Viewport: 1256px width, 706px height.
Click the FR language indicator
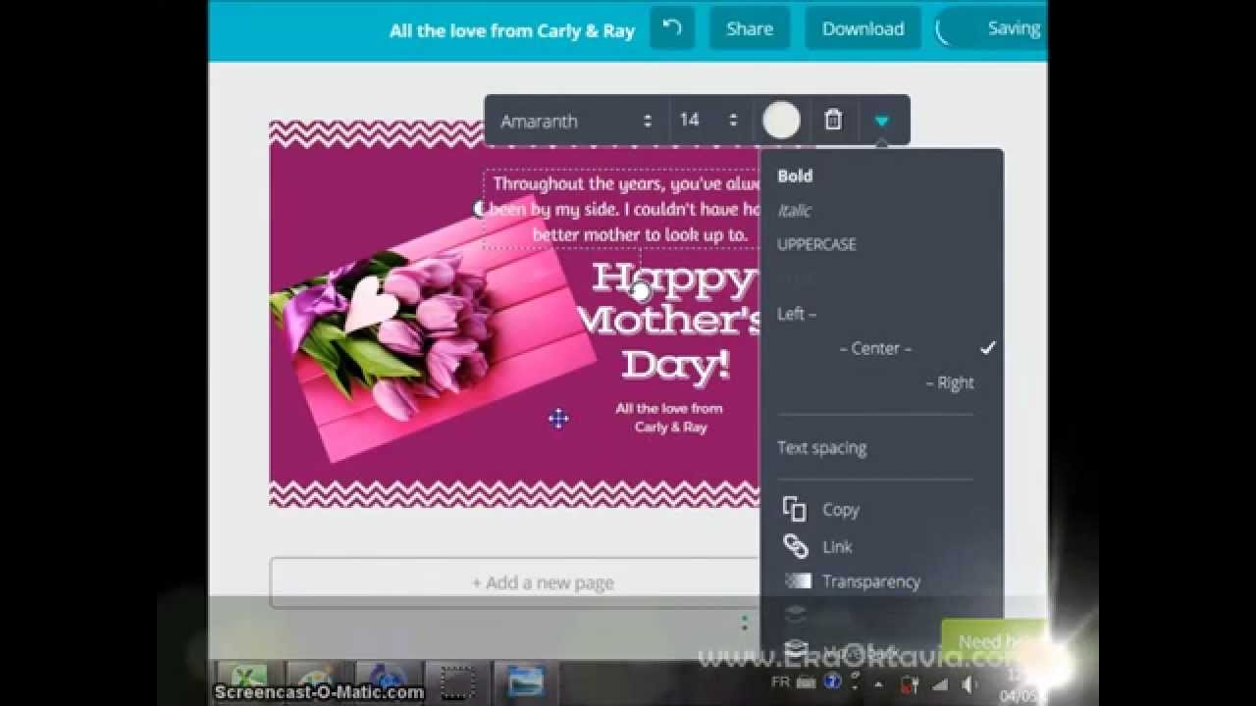click(781, 682)
